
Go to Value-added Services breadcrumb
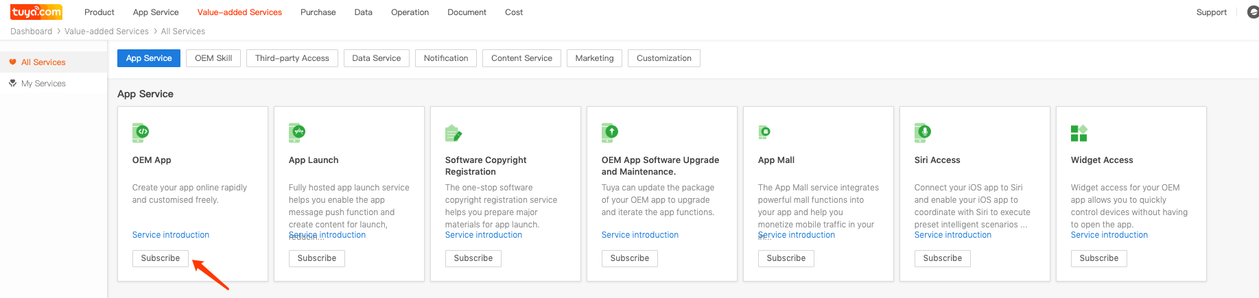point(106,32)
